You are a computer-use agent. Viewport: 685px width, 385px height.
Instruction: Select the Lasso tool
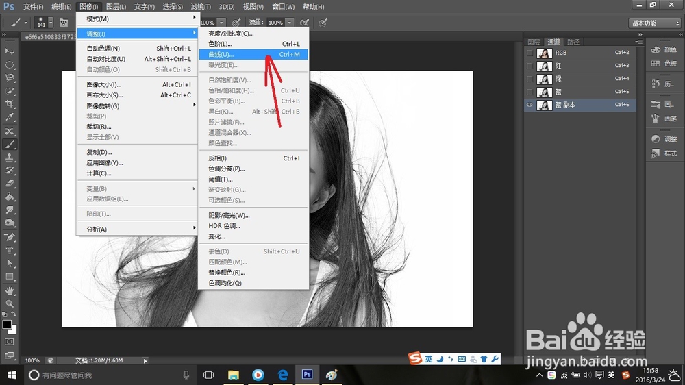click(9, 78)
